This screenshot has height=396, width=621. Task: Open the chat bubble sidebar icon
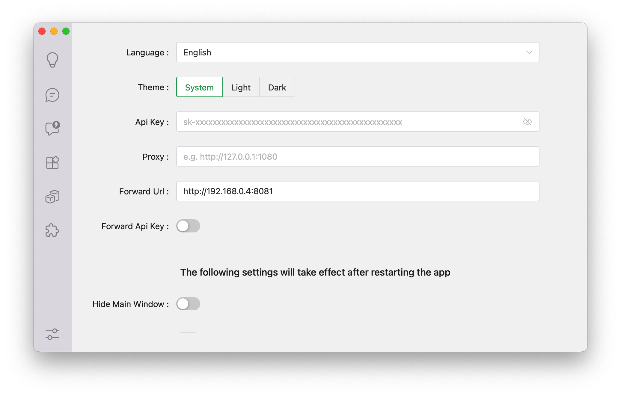click(x=52, y=95)
